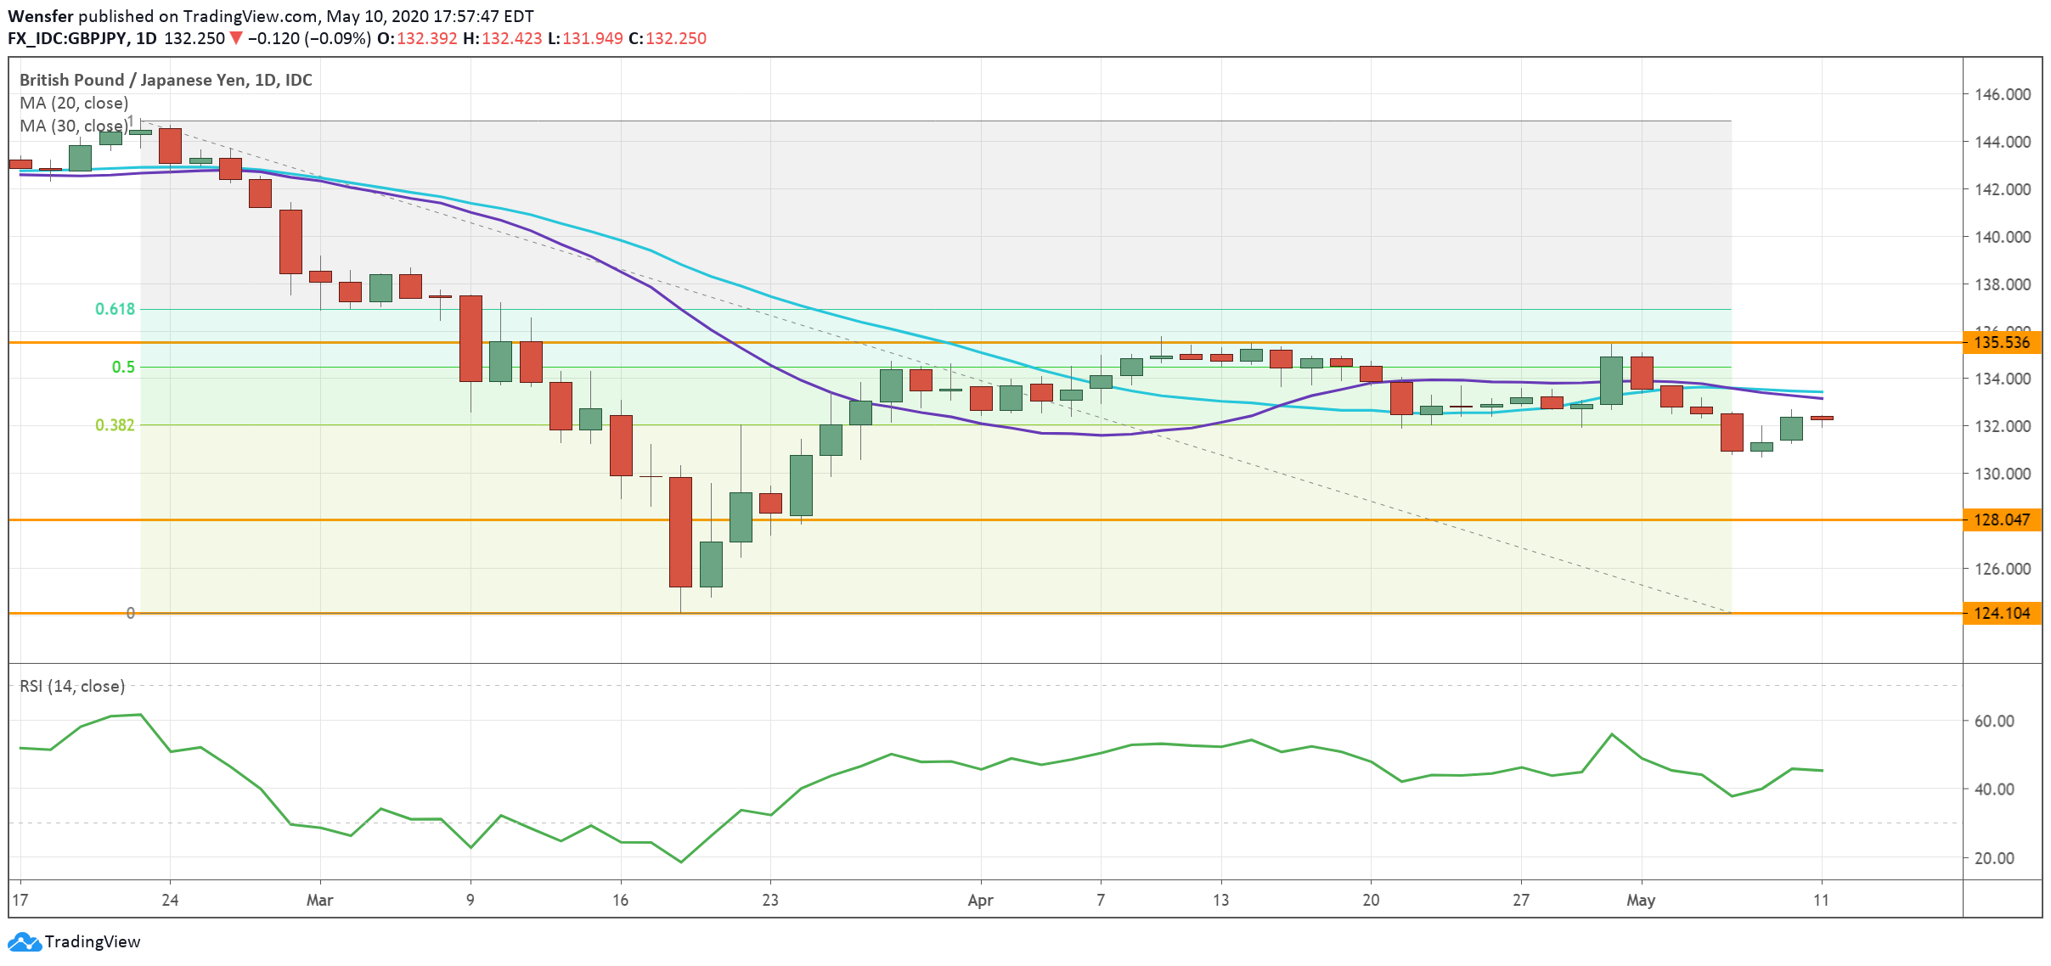Viewport: 2051px width, 966px height.
Task: Click the 146.000 label on price axis
Action: [x=2002, y=94]
